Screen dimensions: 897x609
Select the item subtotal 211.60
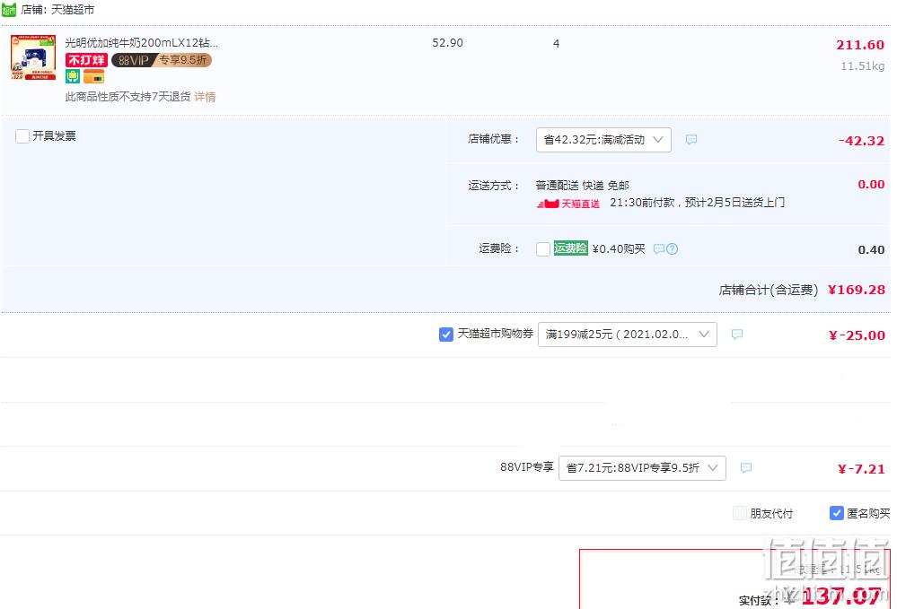pyautogui.click(x=860, y=45)
